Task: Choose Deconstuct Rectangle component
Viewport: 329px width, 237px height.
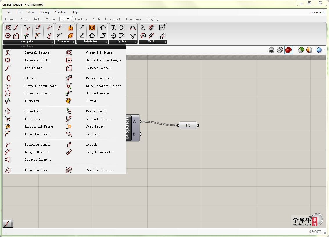Action: (x=96, y=60)
